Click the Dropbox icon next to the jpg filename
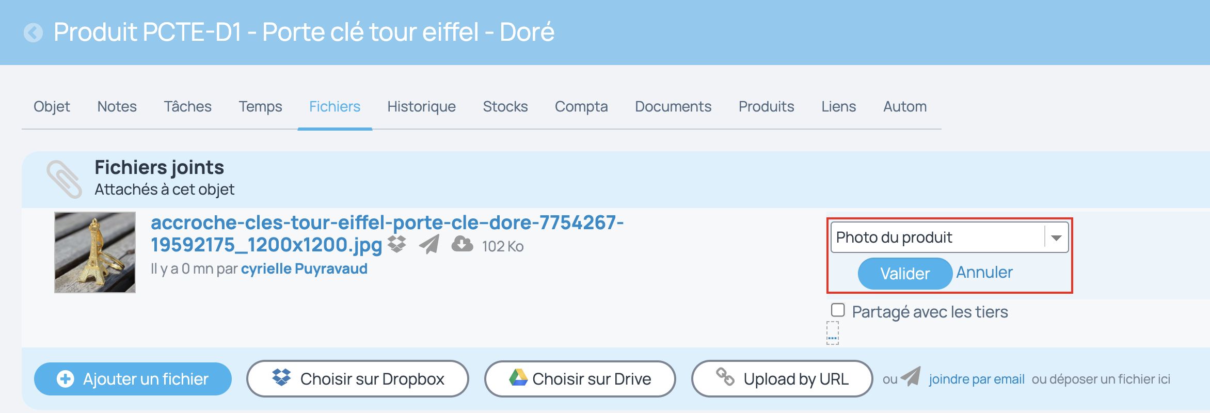 coord(396,244)
